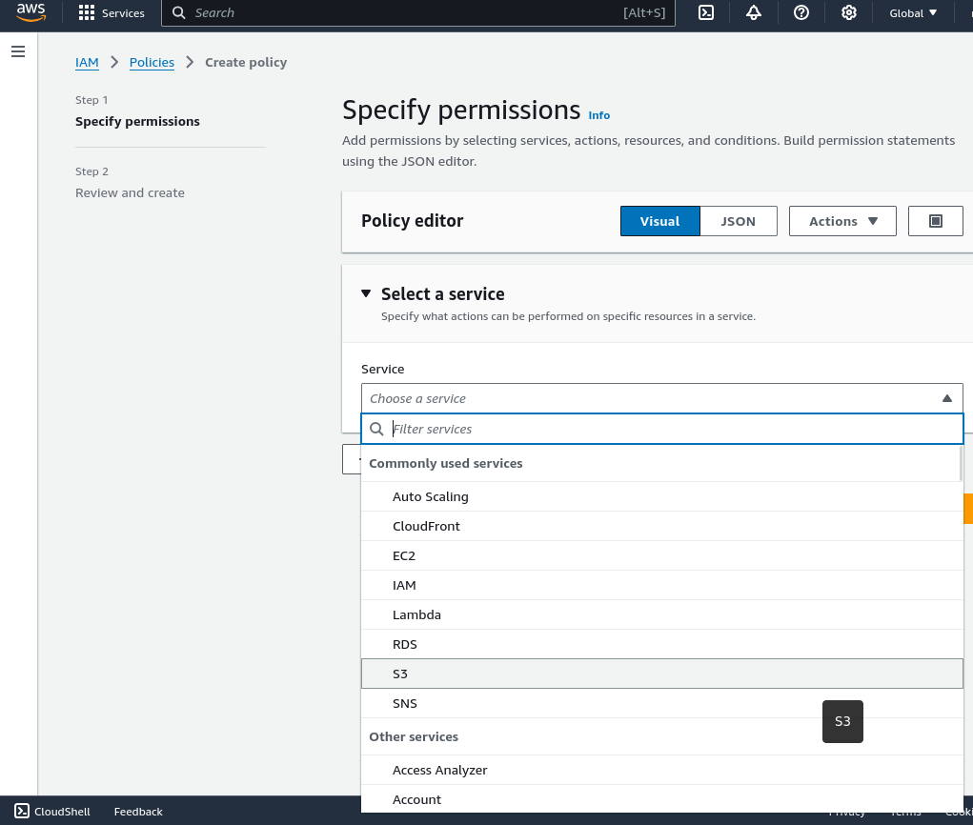
Task: Expand the Actions dropdown button
Action: [x=842, y=221]
